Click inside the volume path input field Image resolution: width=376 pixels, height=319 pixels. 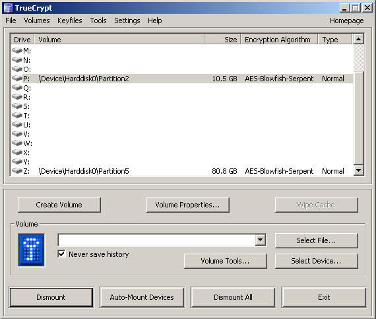click(157, 240)
